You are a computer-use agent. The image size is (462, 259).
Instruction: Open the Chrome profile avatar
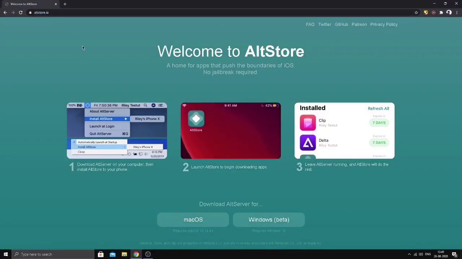click(449, 13)
